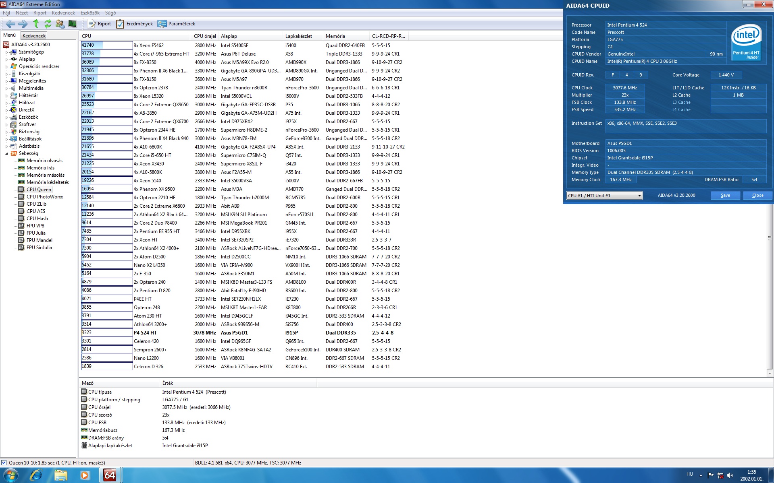
Task: Open the Nézet menu
Action: 22,13
